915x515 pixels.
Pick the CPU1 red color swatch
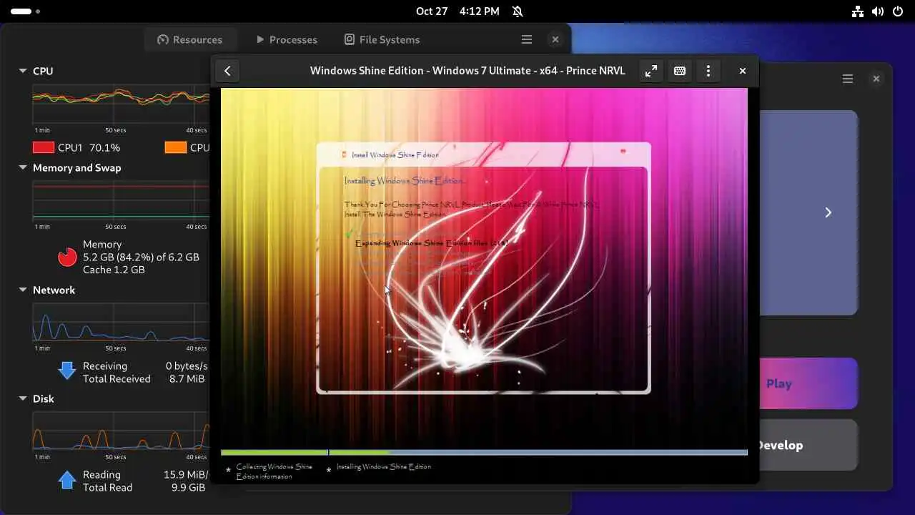point(44,147)
